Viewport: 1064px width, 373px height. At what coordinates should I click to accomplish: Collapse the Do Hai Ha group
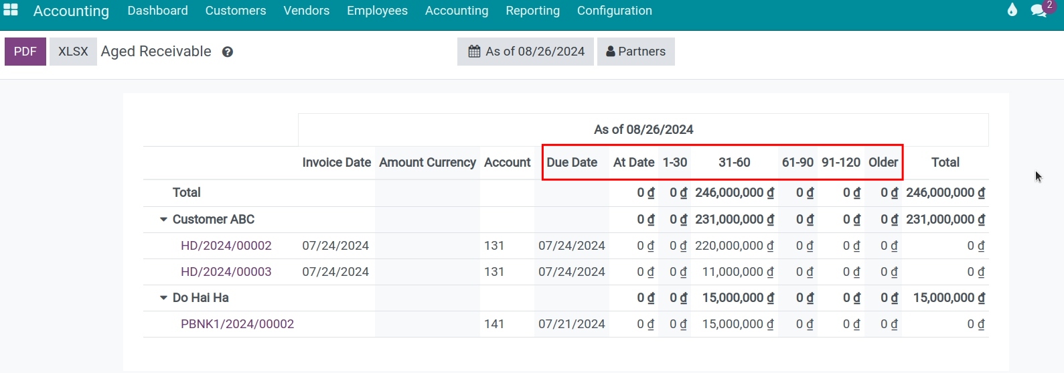tap(163, 298)
